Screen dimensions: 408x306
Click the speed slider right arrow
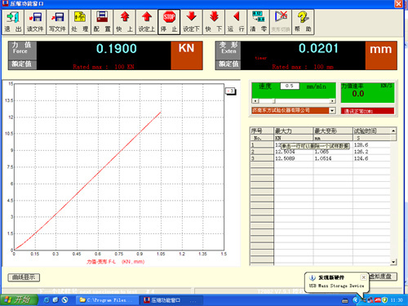tap(332, 101)
